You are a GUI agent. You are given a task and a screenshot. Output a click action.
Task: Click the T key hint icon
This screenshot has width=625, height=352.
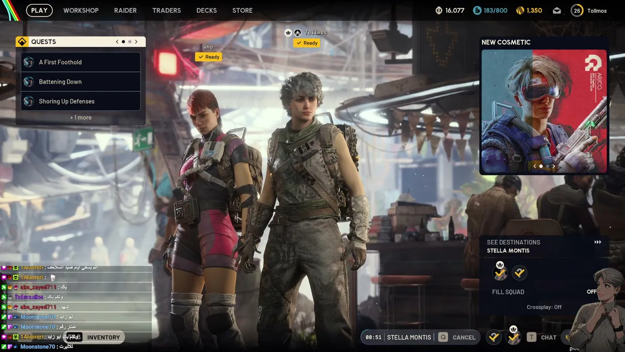point(531,337)
